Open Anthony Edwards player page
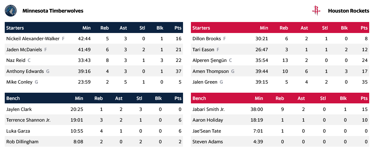Viewport: 373px width, 148px height. coord(25,71)
